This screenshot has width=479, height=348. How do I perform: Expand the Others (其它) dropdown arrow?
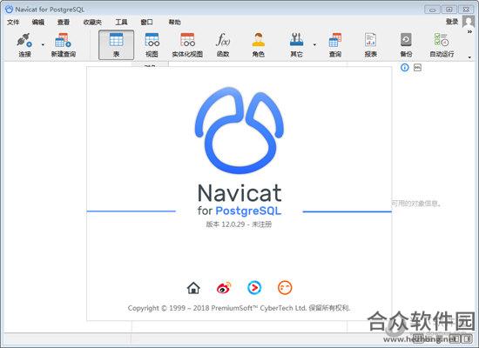pyautogui.click(x=314, y=45)
